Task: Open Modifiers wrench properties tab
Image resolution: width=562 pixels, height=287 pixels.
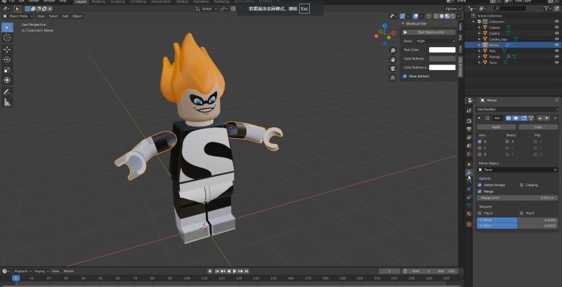Action: tap(469, 173)
